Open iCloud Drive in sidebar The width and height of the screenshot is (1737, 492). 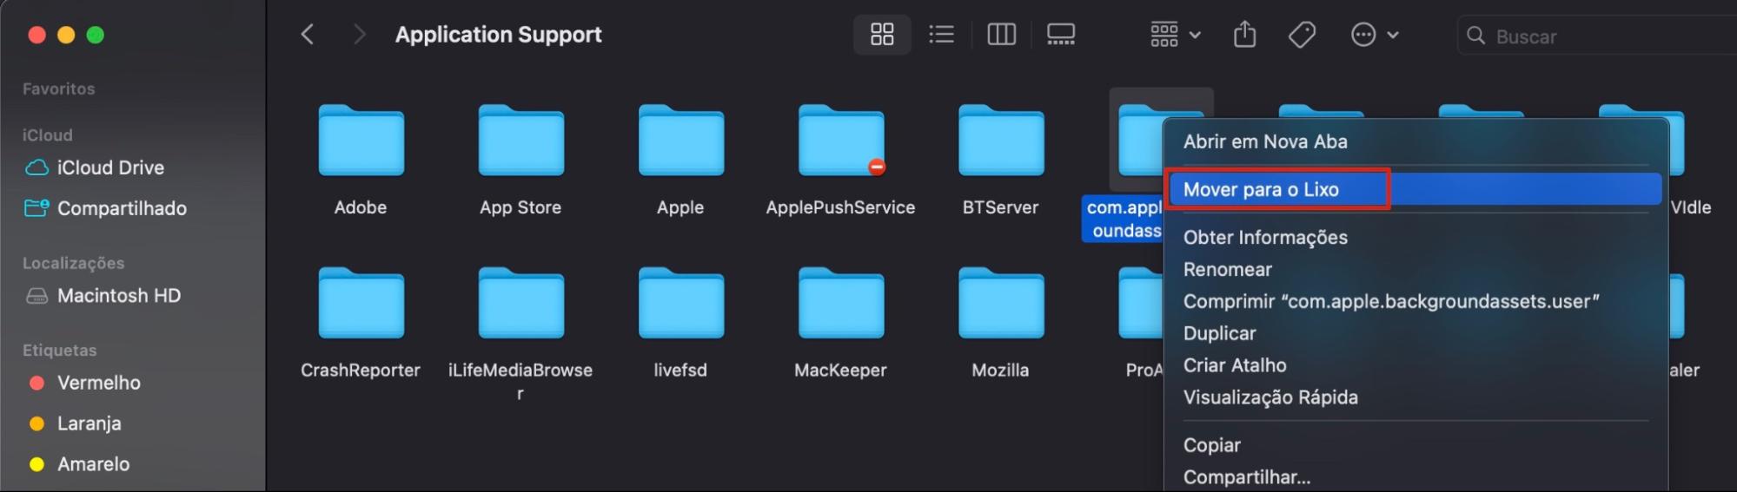(110, 167)
